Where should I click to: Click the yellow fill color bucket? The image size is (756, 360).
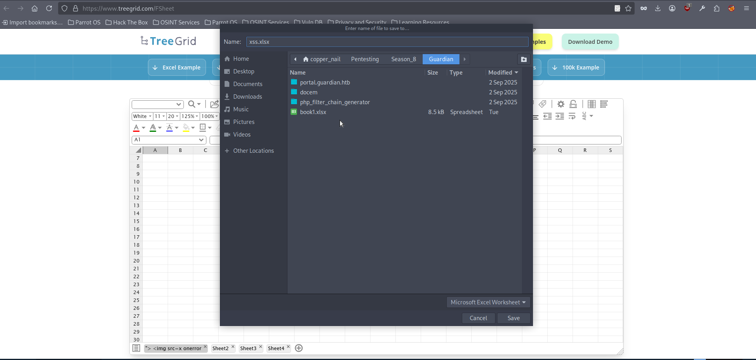[x=186, y=127]
